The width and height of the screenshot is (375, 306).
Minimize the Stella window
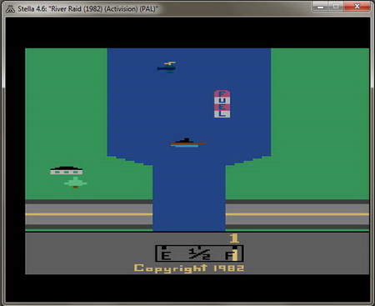click(x=320, y=7)
